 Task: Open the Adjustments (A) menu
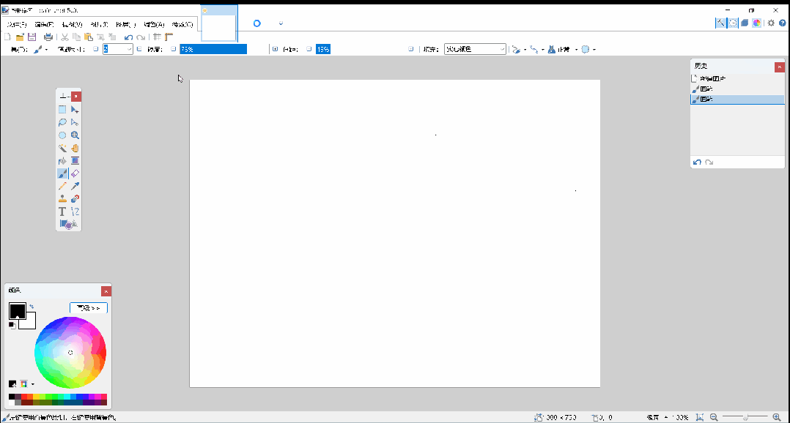[x=154, y=24]
